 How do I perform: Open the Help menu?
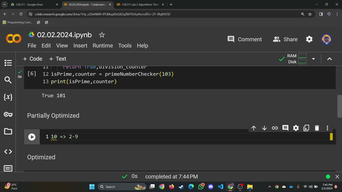point(142,46)
